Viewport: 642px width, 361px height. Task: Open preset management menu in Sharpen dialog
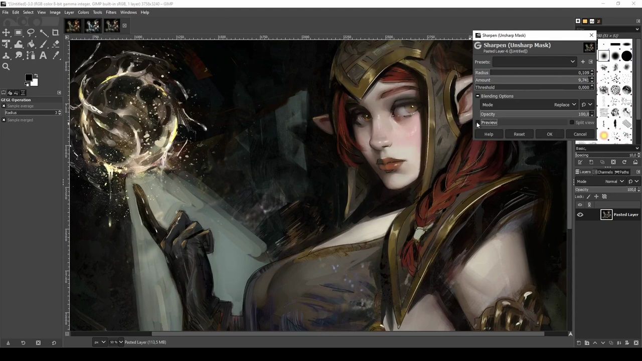pos(590,62)
